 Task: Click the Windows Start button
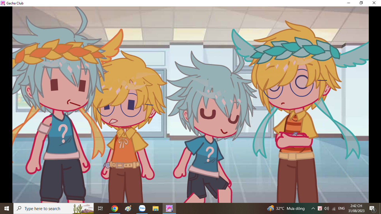point(7,208)
